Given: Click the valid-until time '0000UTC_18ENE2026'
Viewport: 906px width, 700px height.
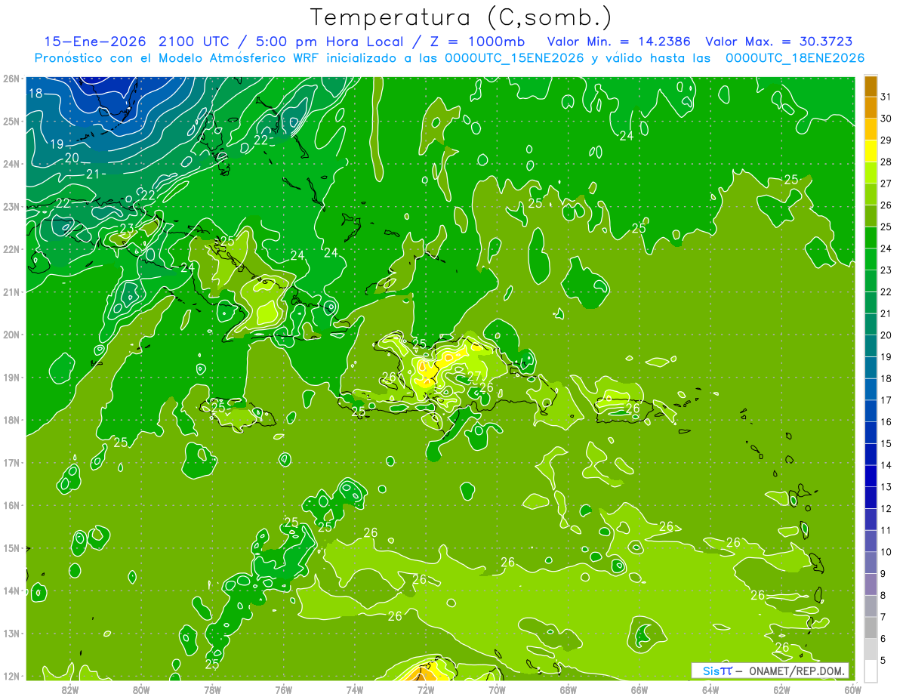Looking at the screenshot, I should pyautogui.click(x=795, y=58).
